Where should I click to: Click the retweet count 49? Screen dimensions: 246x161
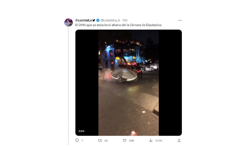pos(106,141)
